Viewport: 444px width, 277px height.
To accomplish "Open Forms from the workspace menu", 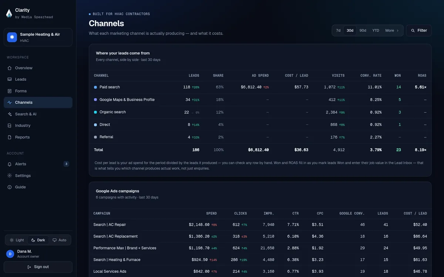I will (38, 91).
